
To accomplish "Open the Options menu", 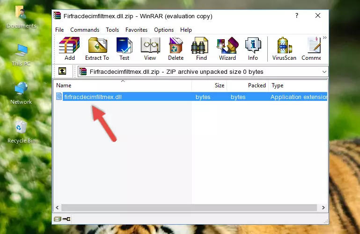I will click(x=164, y=30).
